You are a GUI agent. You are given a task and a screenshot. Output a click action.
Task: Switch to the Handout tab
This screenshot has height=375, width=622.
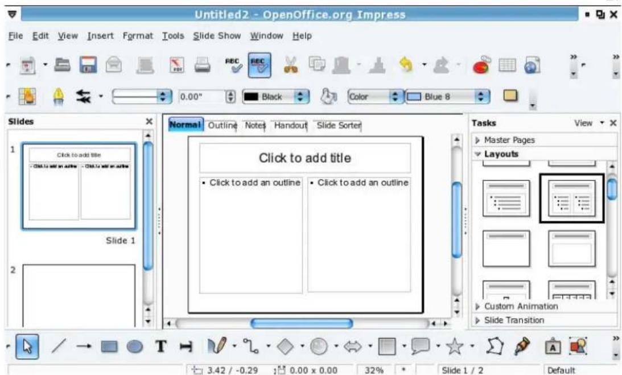pos(290,125)
